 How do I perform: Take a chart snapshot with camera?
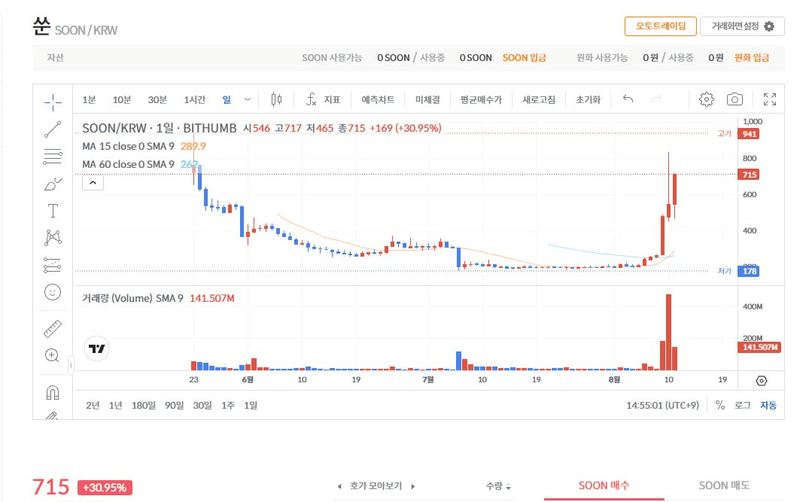[735, 99]
